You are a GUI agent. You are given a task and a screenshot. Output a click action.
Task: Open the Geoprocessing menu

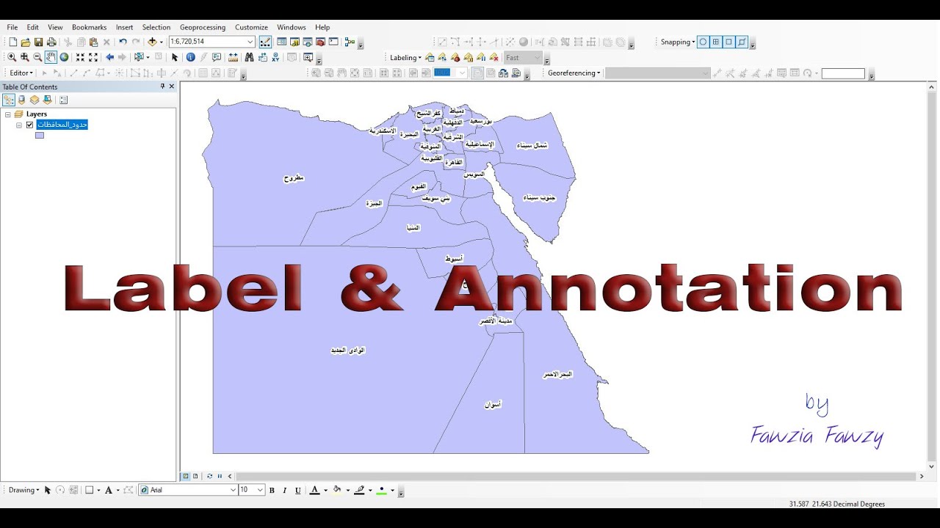pyautogui.click(x=203, y=27)
